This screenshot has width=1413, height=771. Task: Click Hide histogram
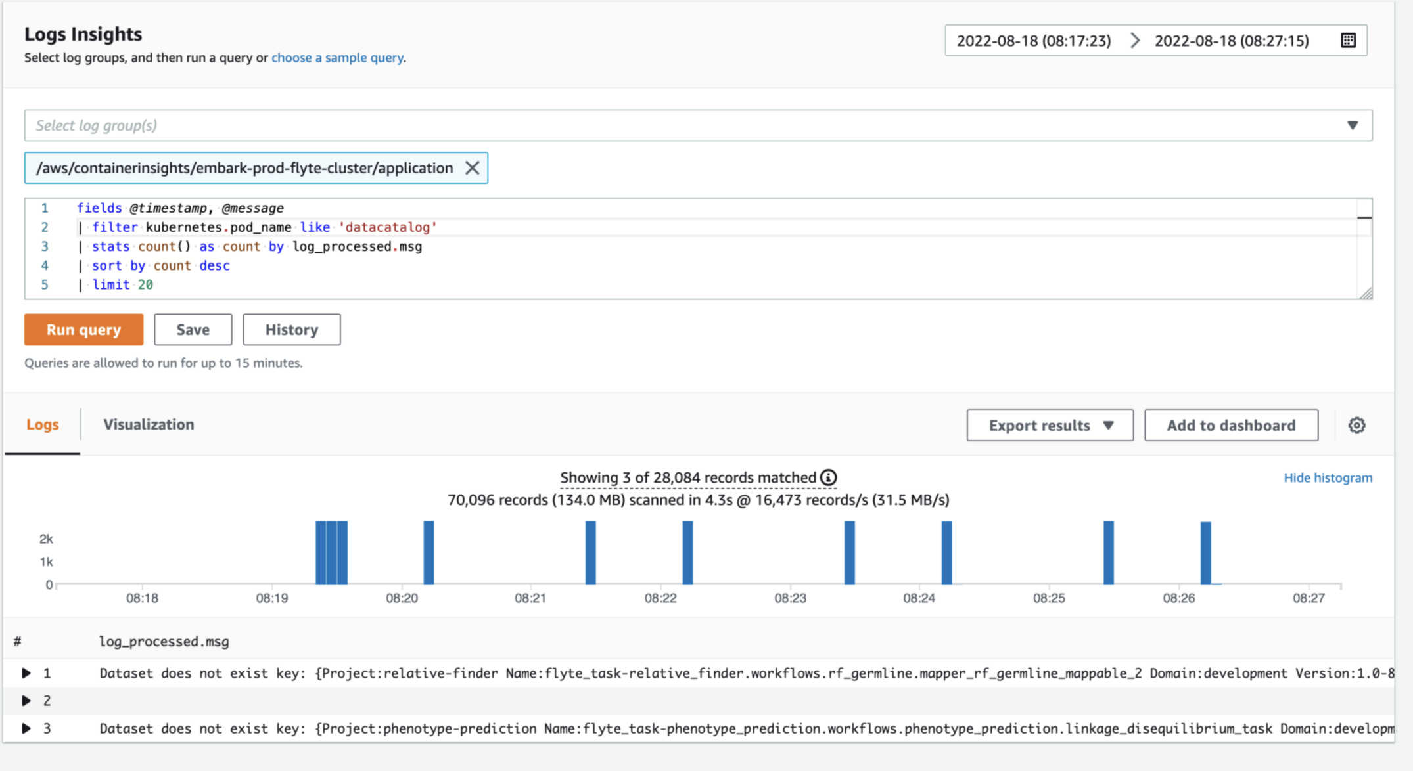pyautogui.click(x=1328, y=477)
